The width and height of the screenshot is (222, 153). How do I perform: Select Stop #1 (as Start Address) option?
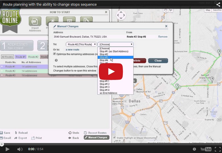(x=115, y=51)
